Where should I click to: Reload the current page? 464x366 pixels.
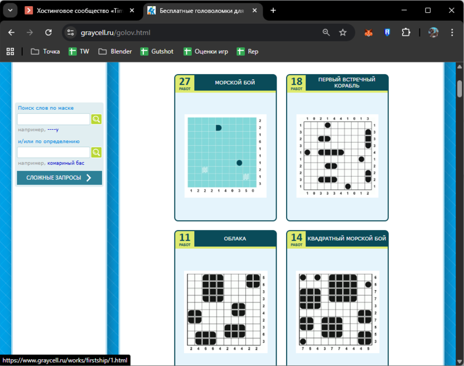(49, 32)
